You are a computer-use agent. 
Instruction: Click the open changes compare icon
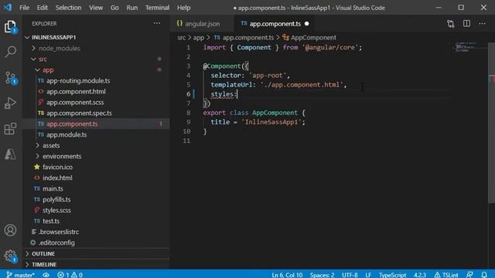point(450,24)
